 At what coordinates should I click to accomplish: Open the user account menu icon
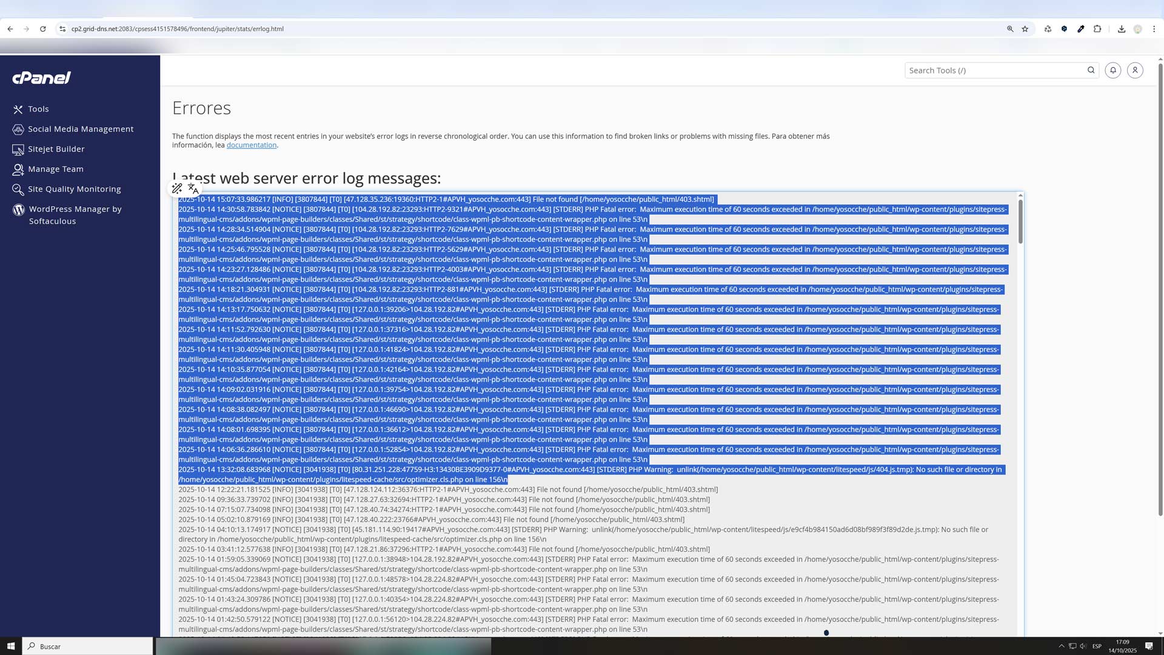[1135, 70]
